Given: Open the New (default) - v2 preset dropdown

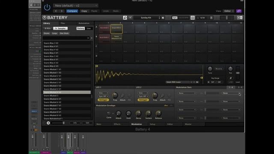Looking at the screenshot, I should click(76, 6).
